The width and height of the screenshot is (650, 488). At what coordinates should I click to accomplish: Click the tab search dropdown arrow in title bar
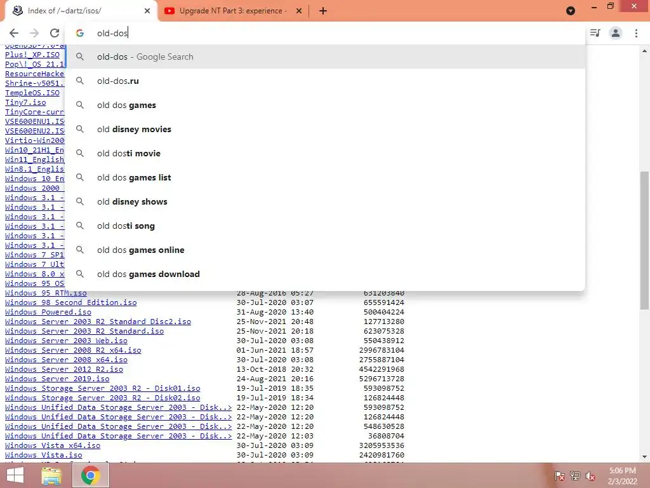click(x=571, y=11)
